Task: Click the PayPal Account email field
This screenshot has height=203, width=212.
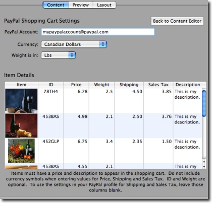Action: [98, 32]
